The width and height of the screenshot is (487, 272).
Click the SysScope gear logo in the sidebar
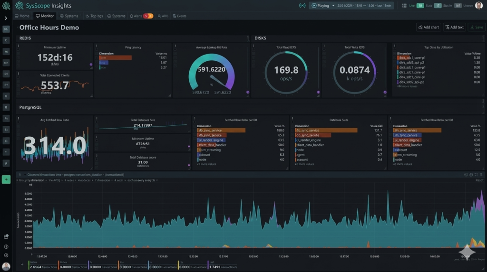click(6, 6)
